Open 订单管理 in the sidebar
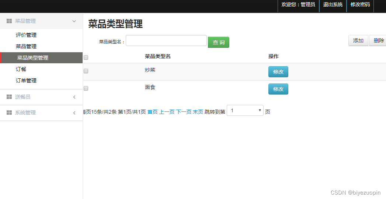 click(x=26, y=80)
